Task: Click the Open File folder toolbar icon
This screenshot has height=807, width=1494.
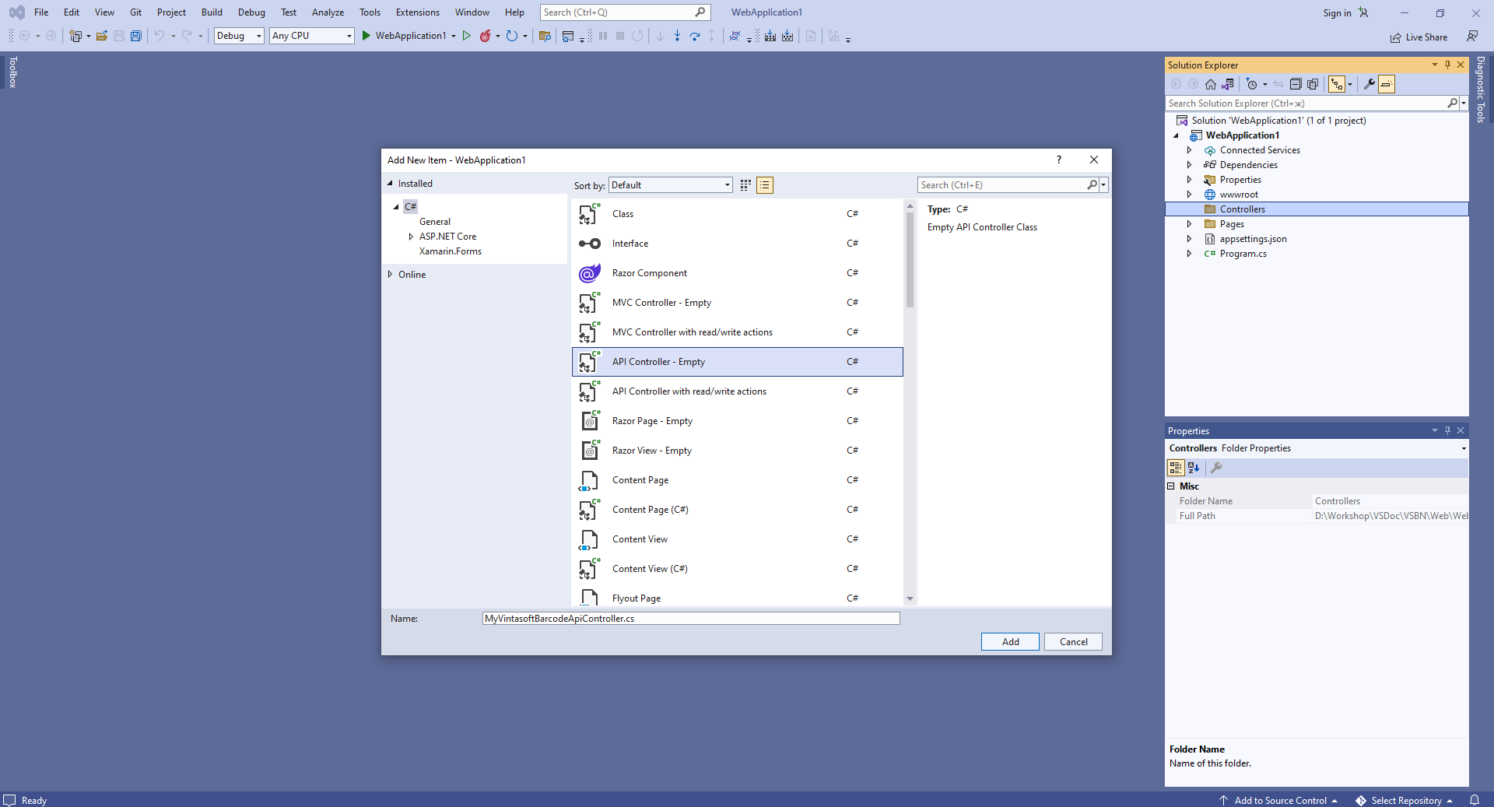Action: [x=102, y=36]
